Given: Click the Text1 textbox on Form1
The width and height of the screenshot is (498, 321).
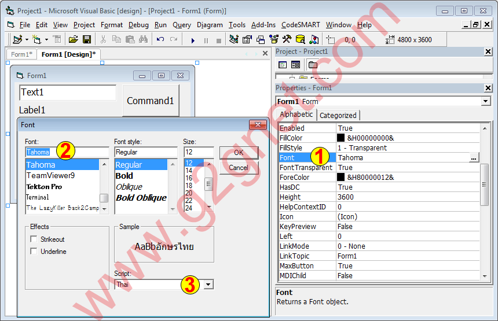Looking at the screenshot, I should tap(68, 93).
